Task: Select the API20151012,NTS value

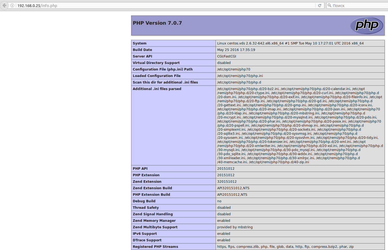Action: (x=232, y=195)
